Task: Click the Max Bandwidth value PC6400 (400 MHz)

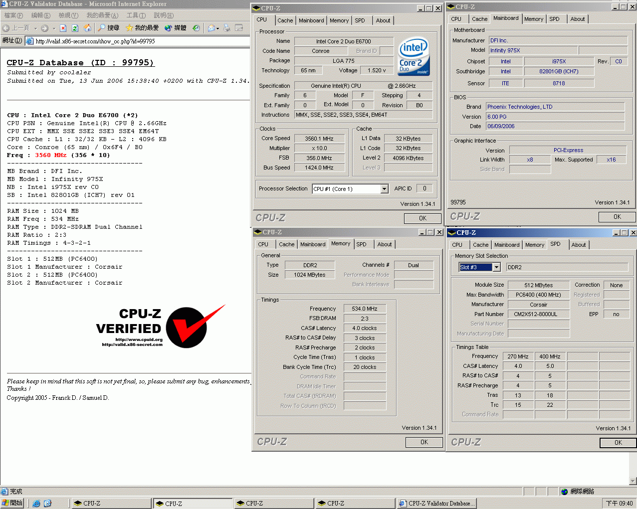Action: point(539,295)
